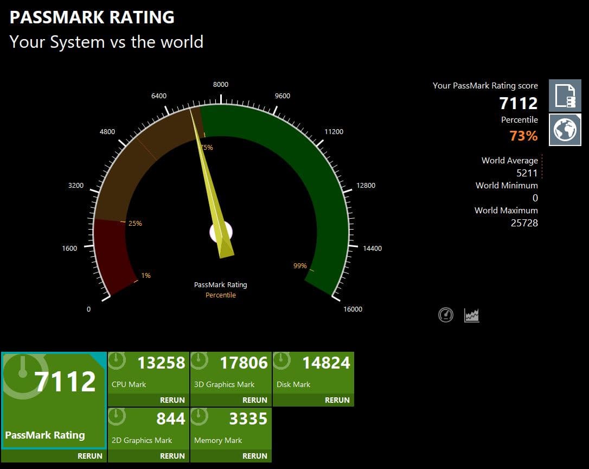Screen dimensions: 589x469
Task: Click the clock icon on 3D Graphics Mark tile
Action: (x=200, y=360)
